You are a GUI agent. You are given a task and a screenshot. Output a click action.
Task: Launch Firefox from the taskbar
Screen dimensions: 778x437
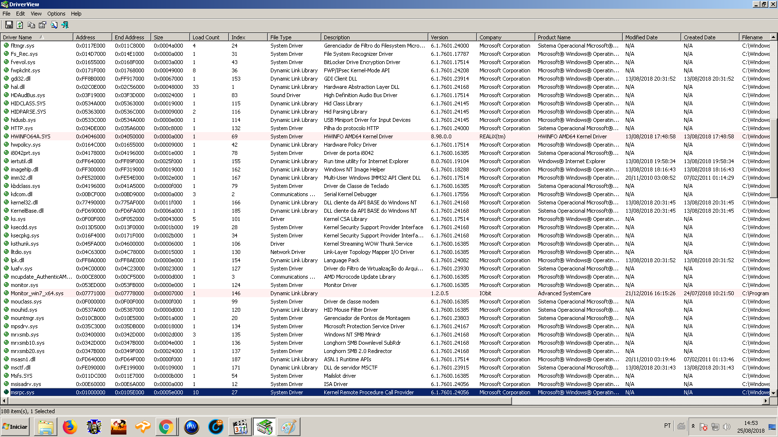[70, 427]
